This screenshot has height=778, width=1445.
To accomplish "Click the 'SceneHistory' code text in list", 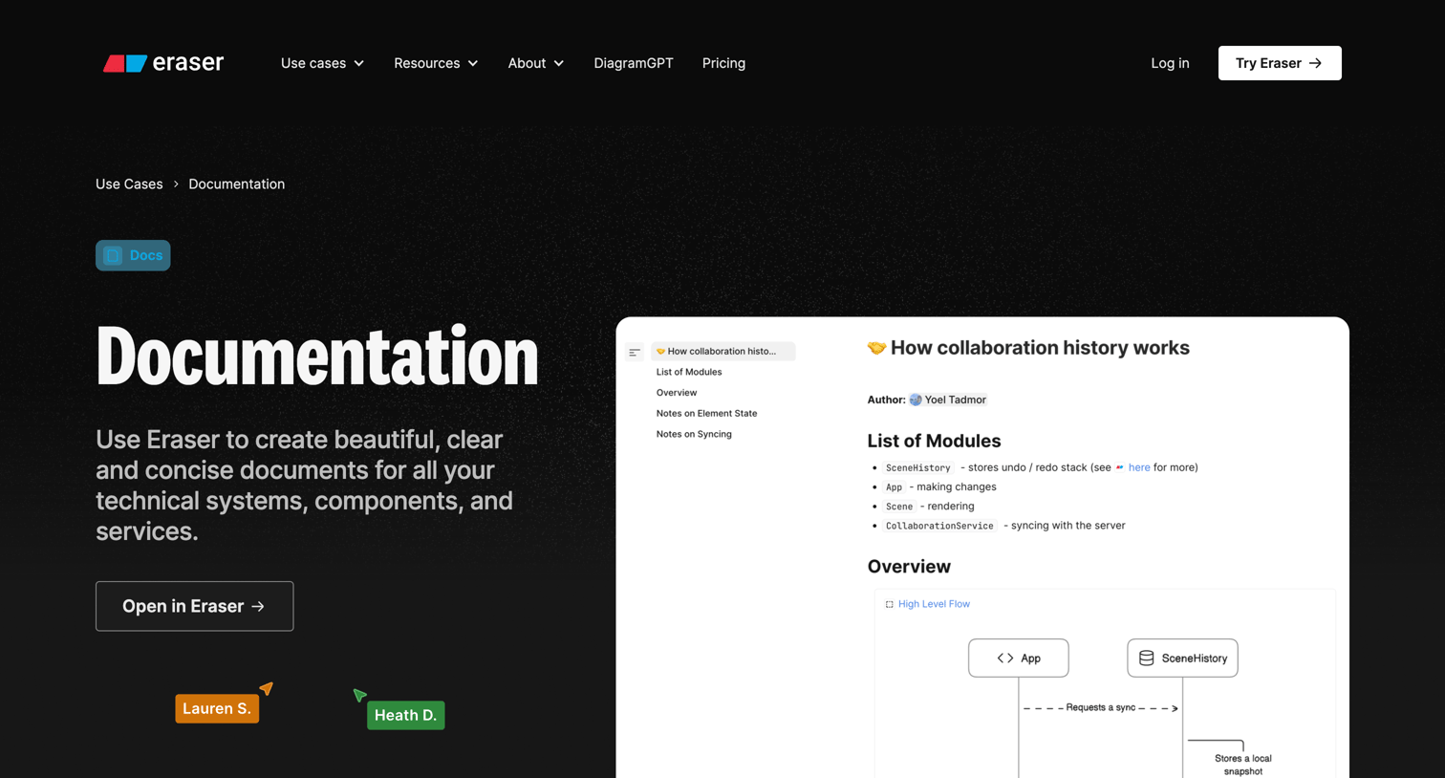I will point(917,468).
